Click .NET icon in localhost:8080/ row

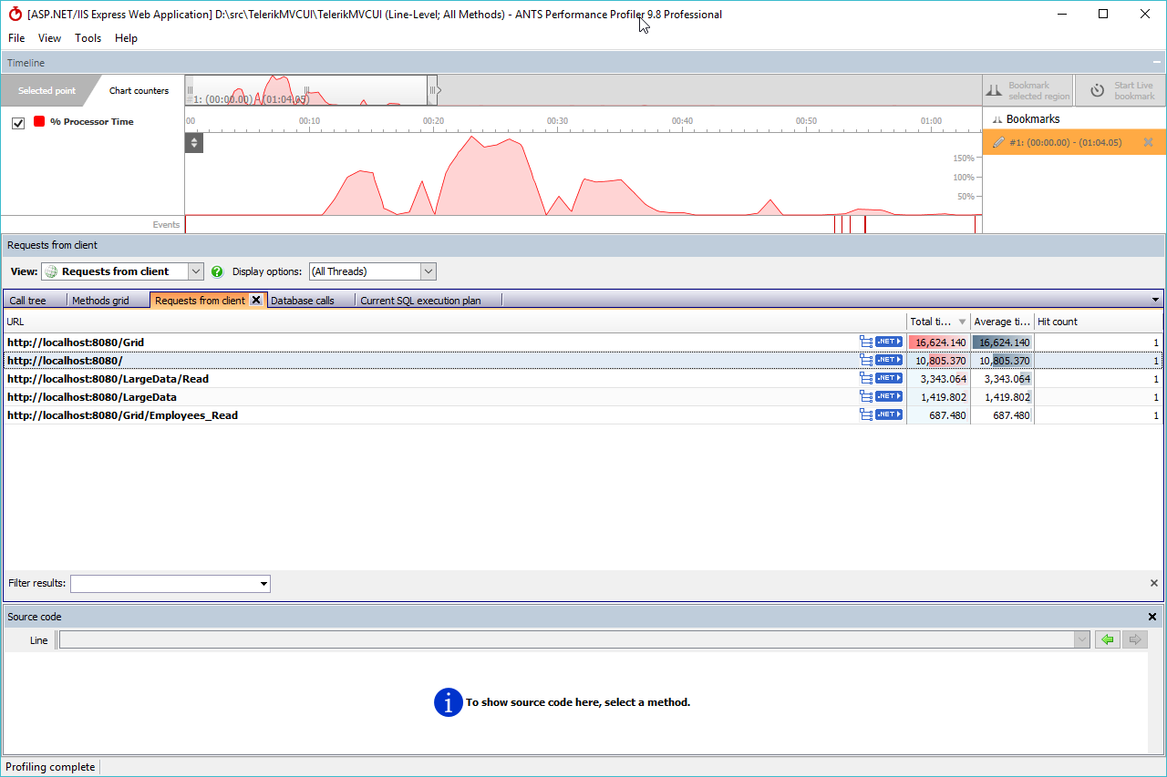(x=888, y=360)
